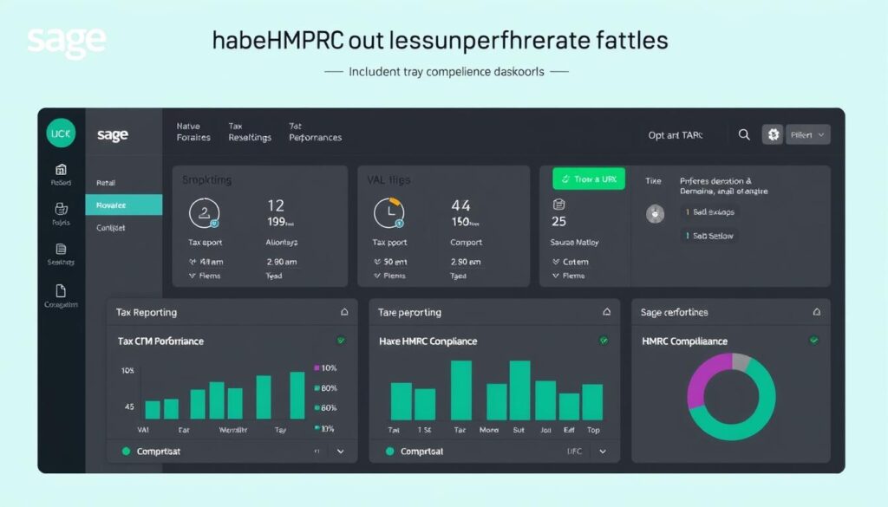
Task: Expand the 4l am row in Smpkting card
Action: click(x=206, y=262)
